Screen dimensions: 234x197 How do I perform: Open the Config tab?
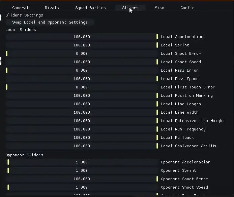coord(187,8)
